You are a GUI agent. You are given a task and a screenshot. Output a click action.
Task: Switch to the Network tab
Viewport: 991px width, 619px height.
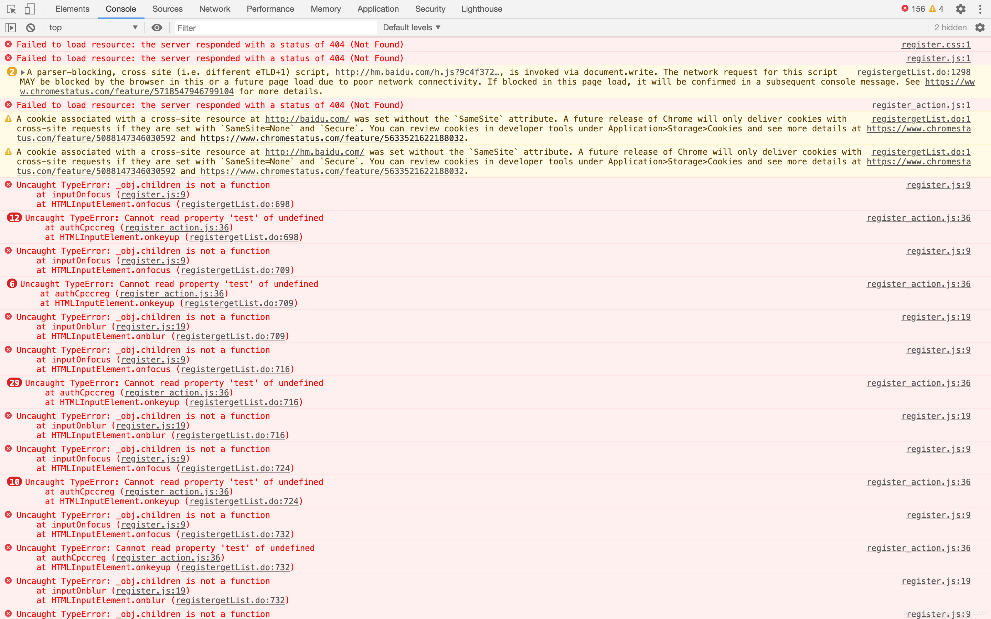(215, 9)
